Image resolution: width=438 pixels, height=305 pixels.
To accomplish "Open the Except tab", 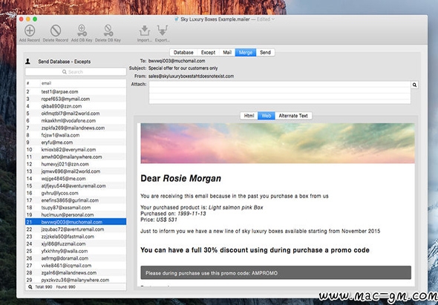I will pos(208,53).
